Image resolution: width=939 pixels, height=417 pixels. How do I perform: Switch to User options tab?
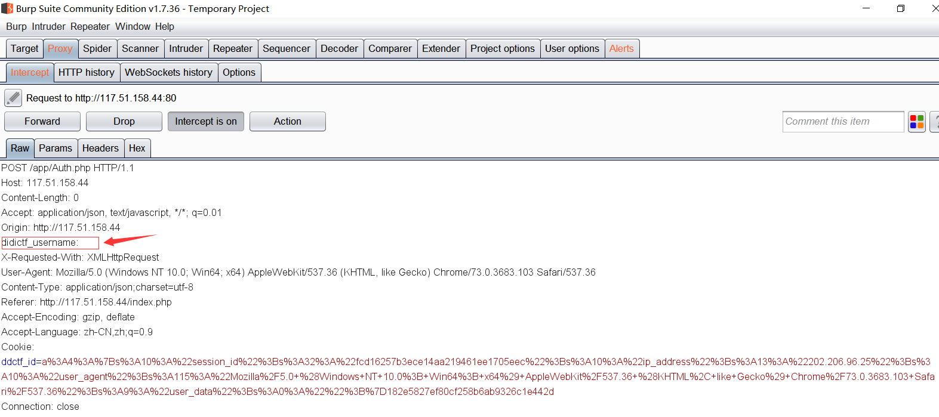click(572, 49)
